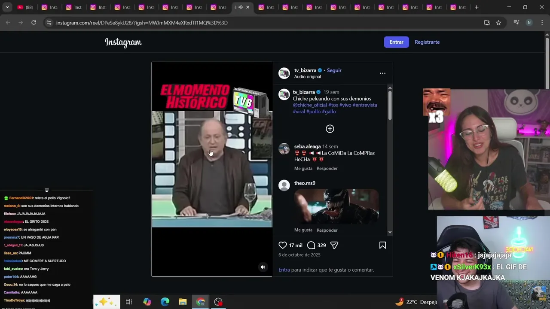Screen dimensions: 550x309
Task: Collapse the chat overlay chevron
Action: (47, 190)
